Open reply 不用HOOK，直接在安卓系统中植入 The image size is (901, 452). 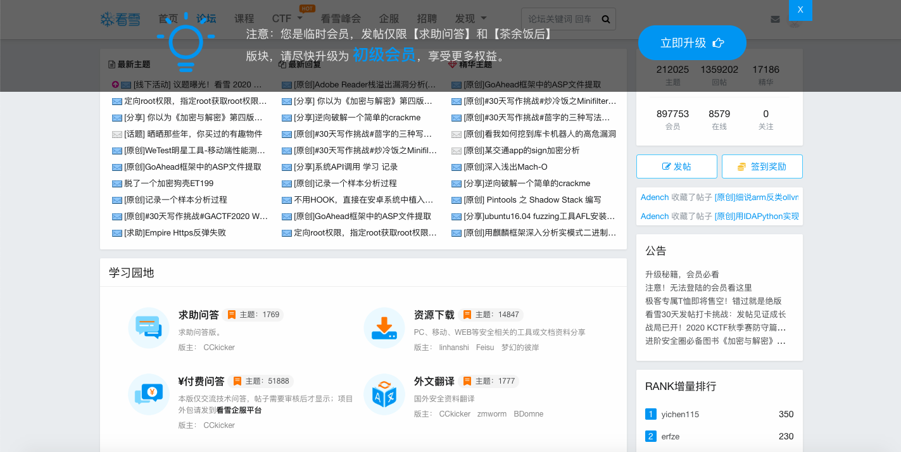coord(363,200)
